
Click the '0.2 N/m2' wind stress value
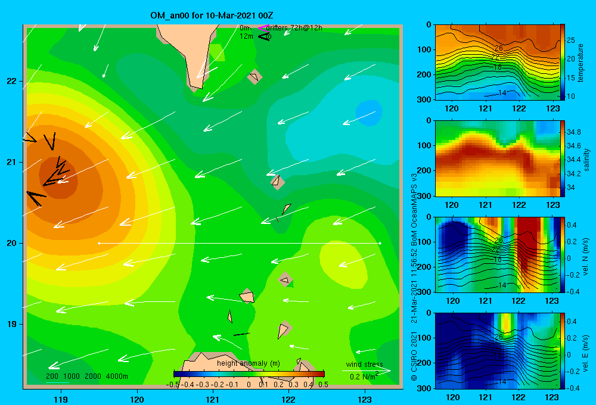tap(364, 376)
